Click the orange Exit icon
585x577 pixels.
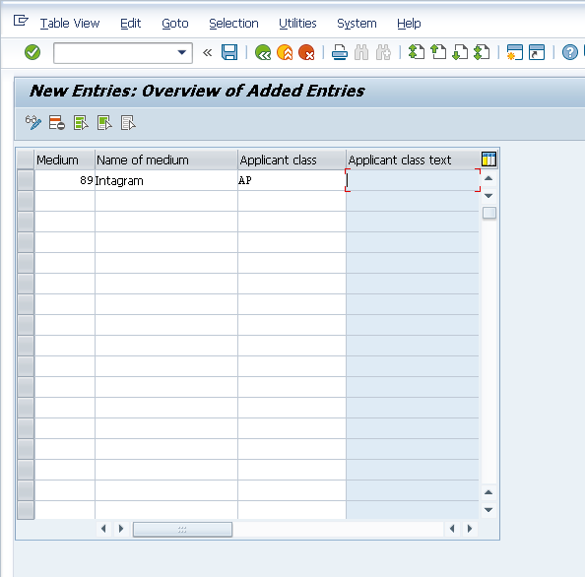coord(285,52)
